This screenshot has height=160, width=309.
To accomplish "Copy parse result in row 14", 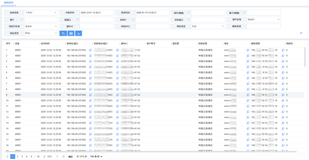I will point(283,123).
